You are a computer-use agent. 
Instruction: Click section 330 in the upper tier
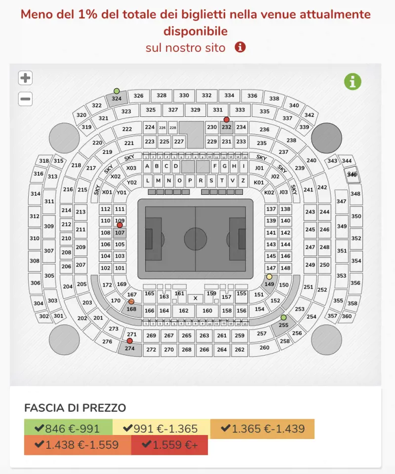184,95
